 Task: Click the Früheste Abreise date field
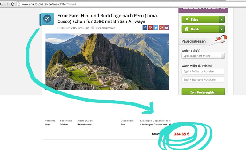pyautogui.click(x=203, y=71)
